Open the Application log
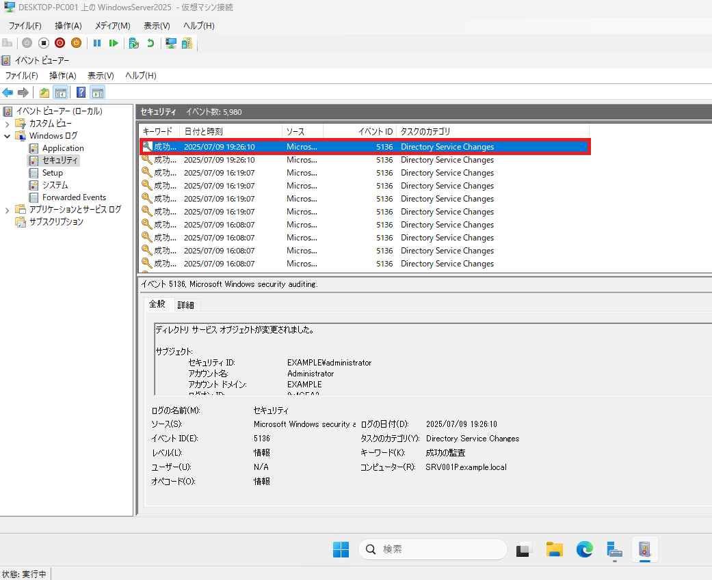 coord(63,148)
